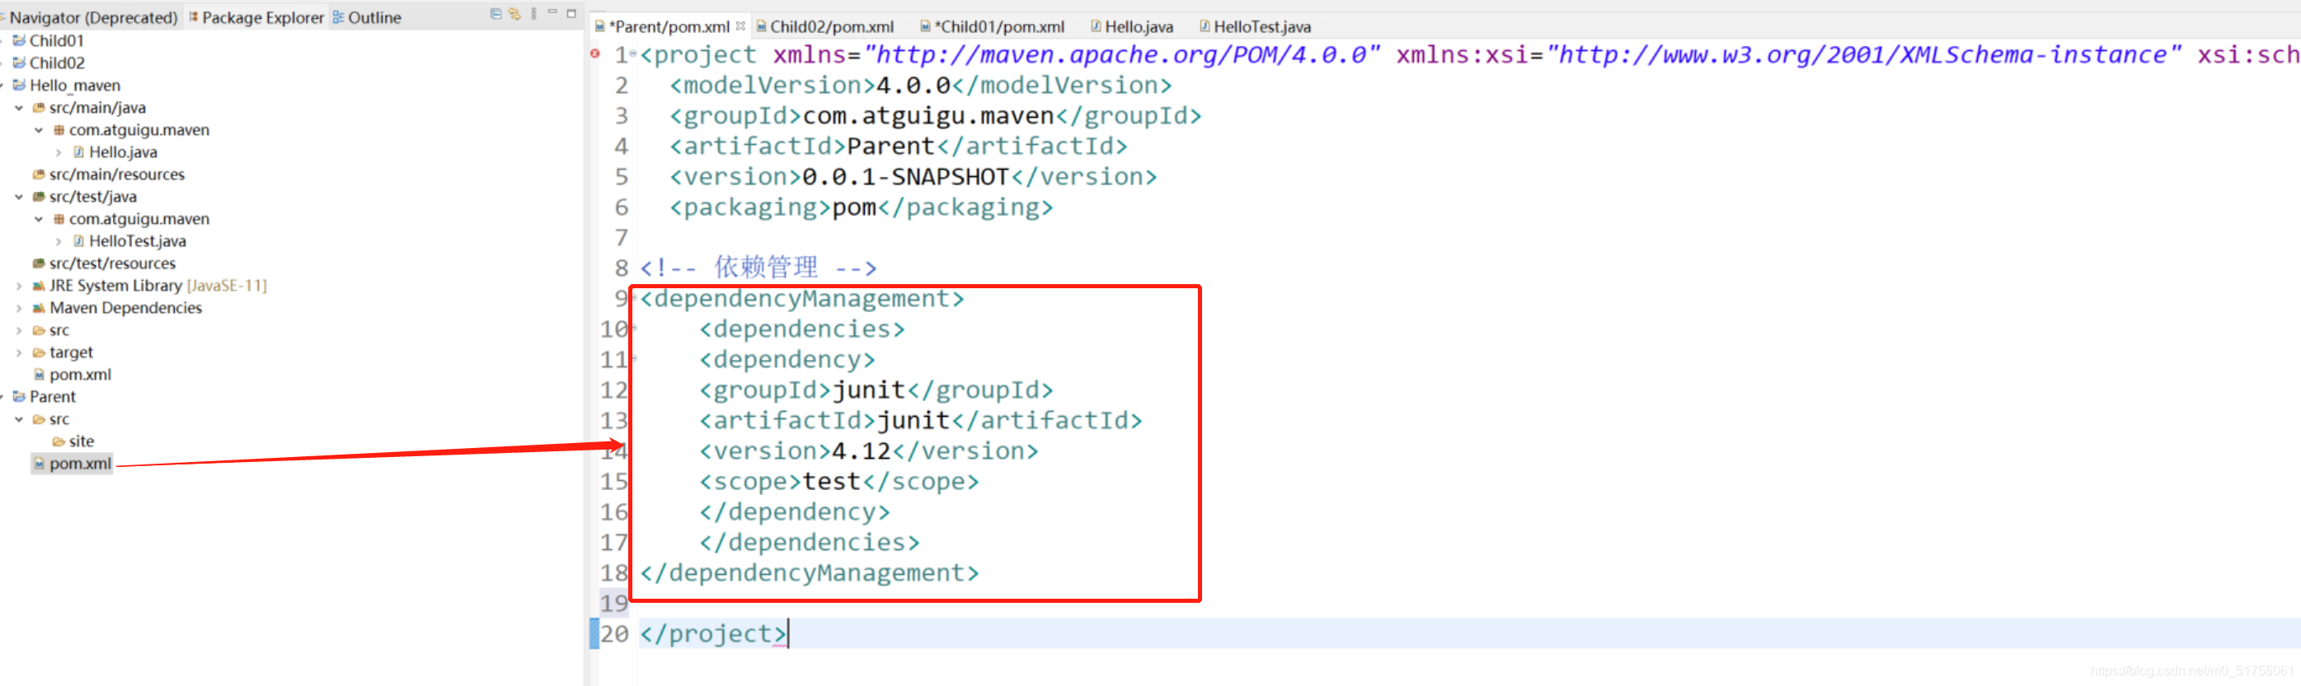Click src/main/java source folder icon
The height and width of the screenshot is (686, 2301).
[x=39, y=107]
